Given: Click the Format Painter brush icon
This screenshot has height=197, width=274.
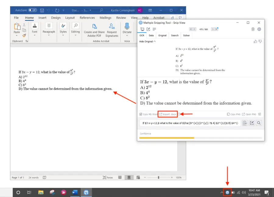Looking at the screenshot, I should tap(24, 36).
